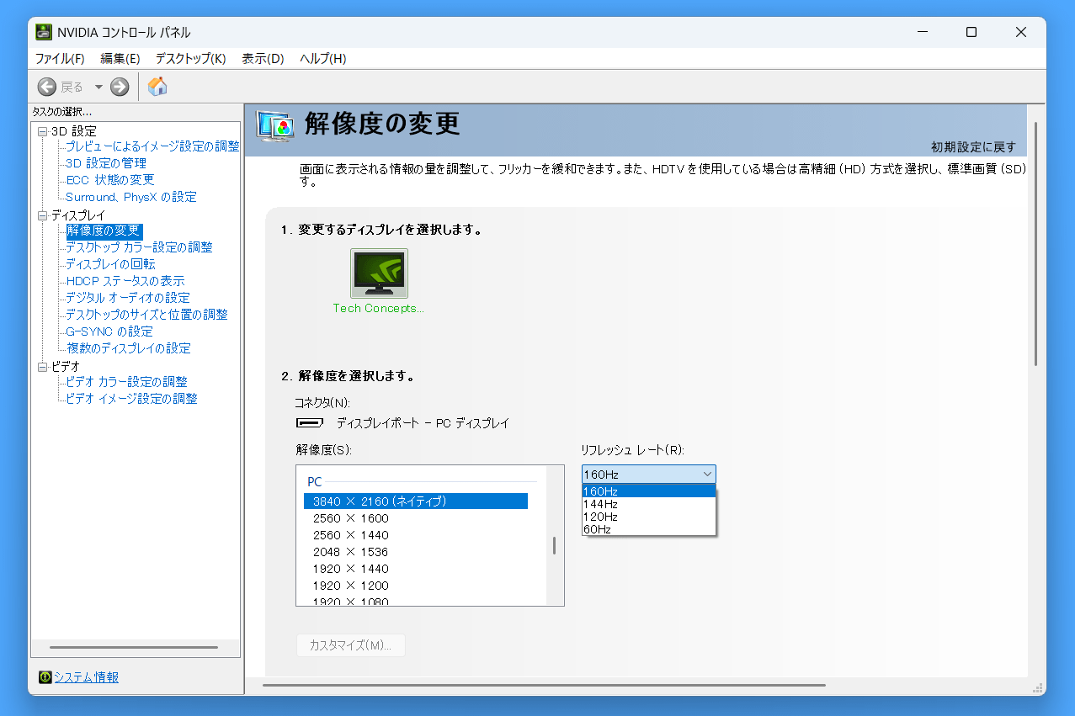Click the system information icon at bottom left

(45, 677)
